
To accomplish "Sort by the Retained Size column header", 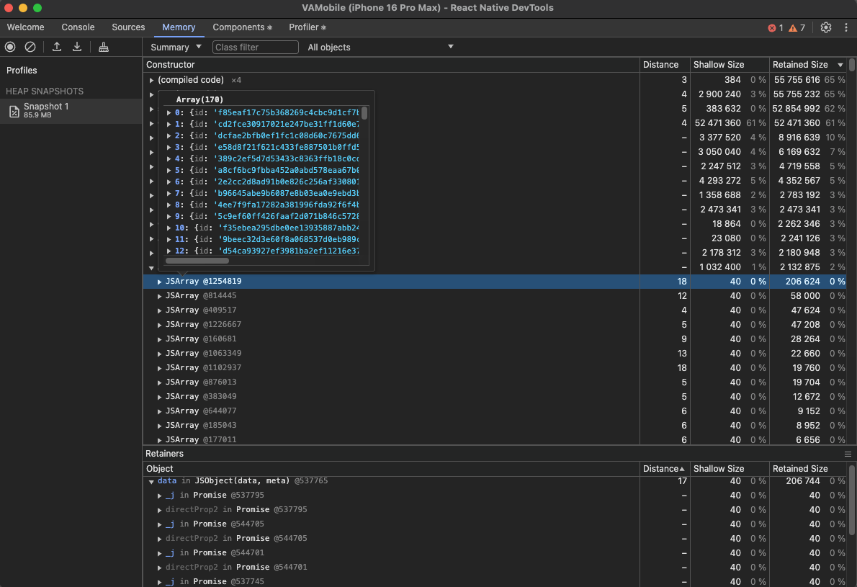I will point(800,65).
